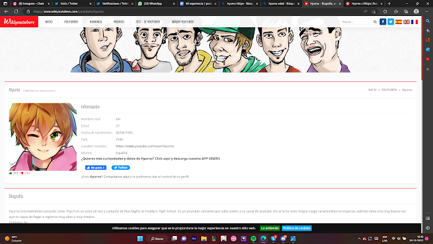Click Lo entiendo on the cookie banner
433x244 pixels.
tap(270, 228)
